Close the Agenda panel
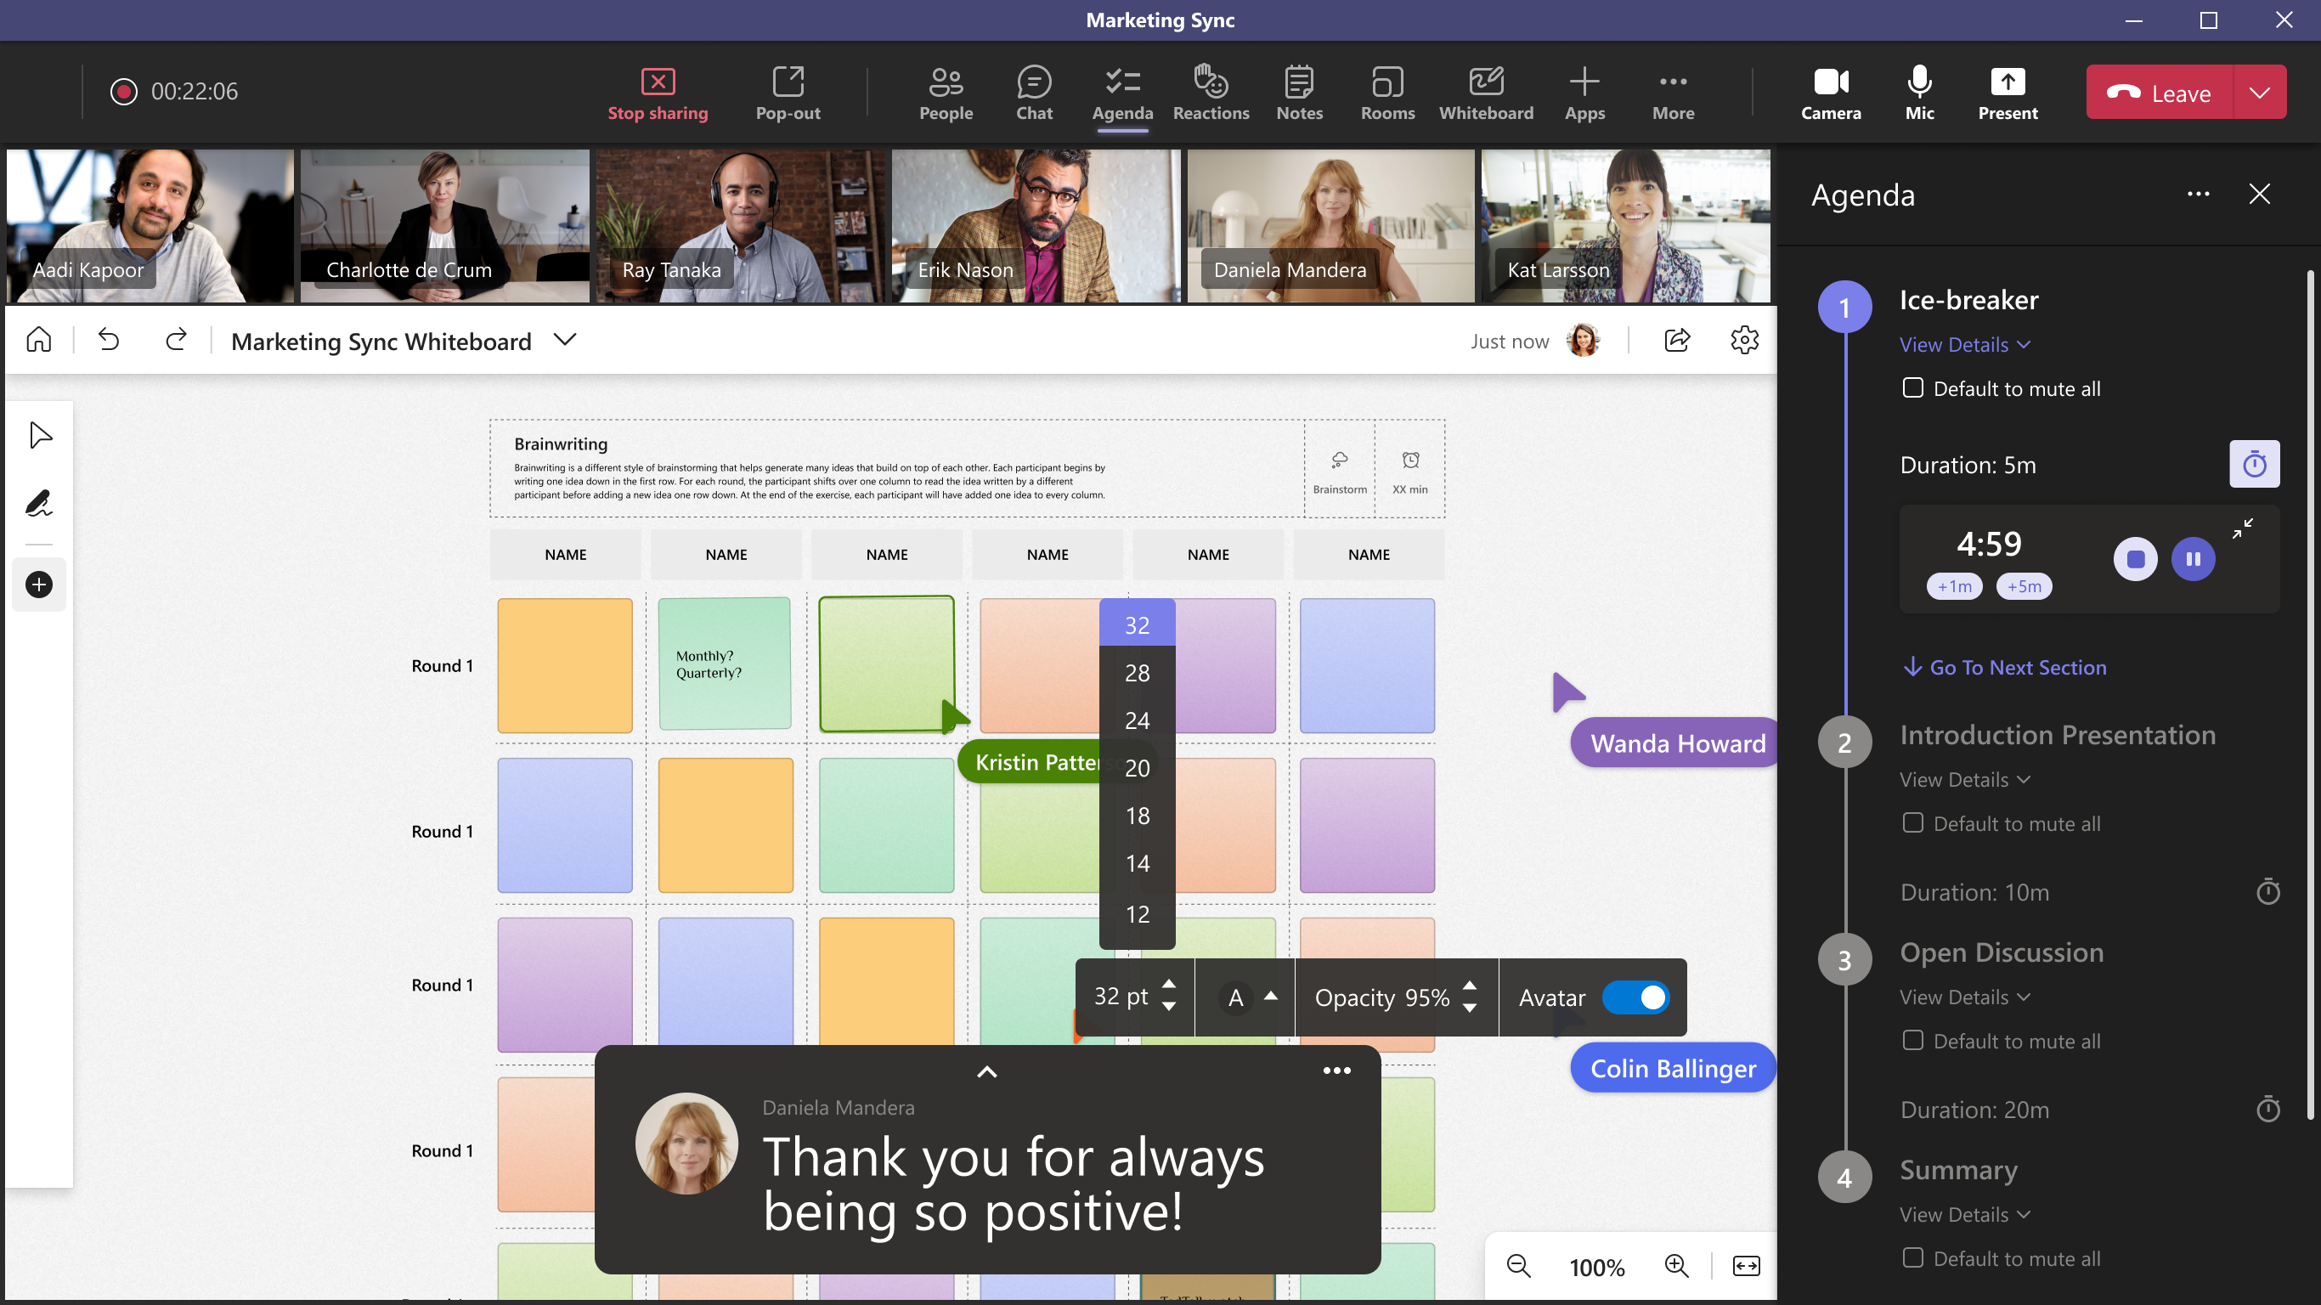Viewport: 2321px width, 1305px height. (2259, 194)
